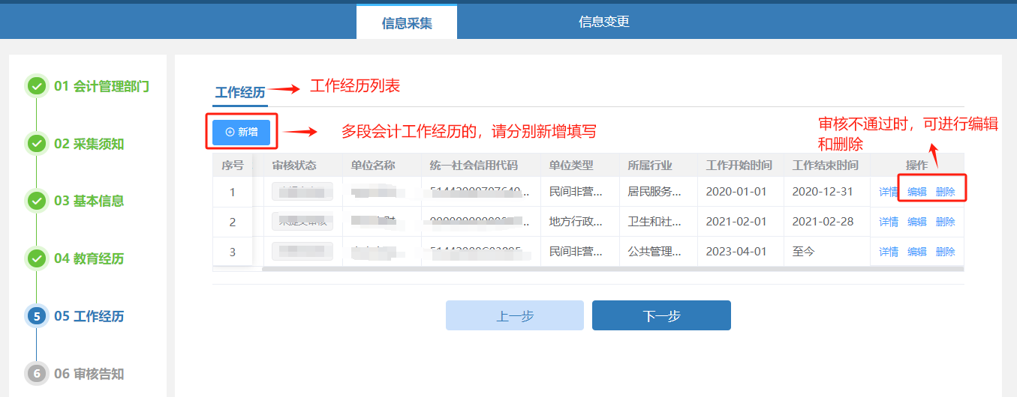Click the 审核状态 column header
1017x397 pixels.
(294, 166)
